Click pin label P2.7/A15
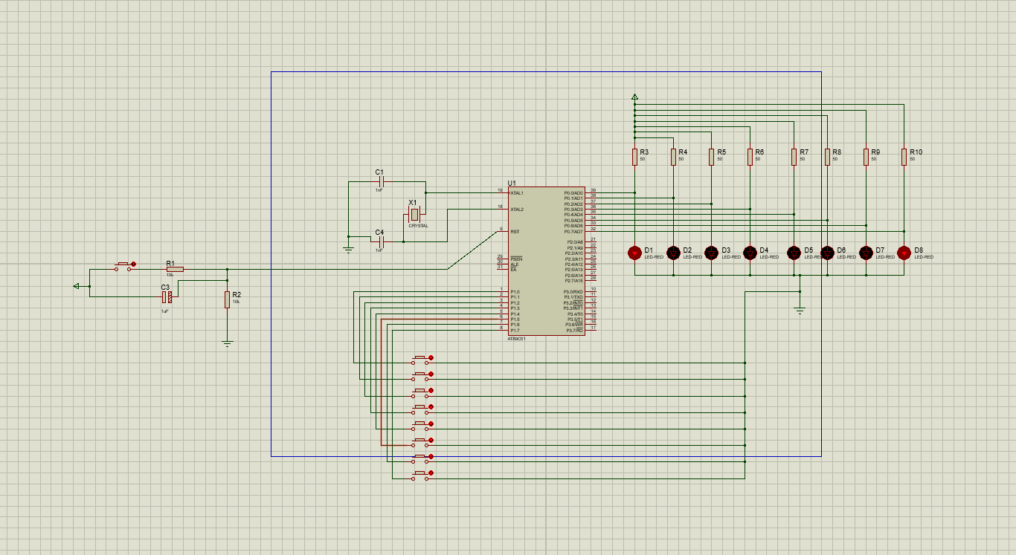 coord(574,281)
